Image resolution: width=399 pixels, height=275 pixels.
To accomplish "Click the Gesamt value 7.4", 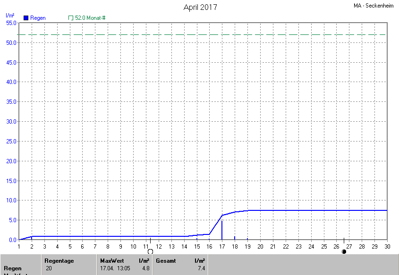I will 201,268.
